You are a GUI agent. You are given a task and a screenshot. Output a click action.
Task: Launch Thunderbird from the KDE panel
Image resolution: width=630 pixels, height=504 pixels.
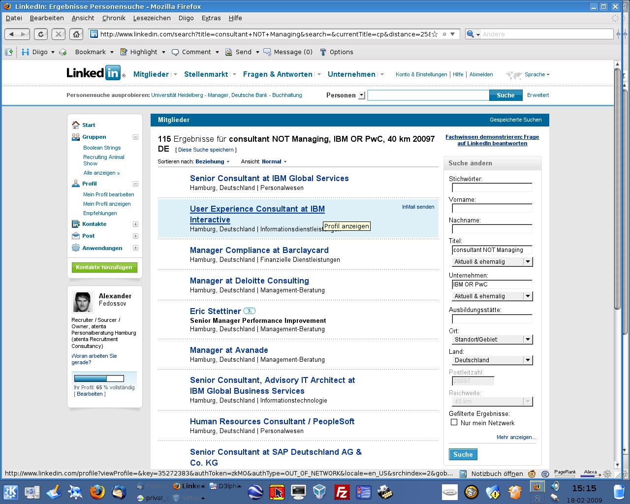[x=119, y=491]
